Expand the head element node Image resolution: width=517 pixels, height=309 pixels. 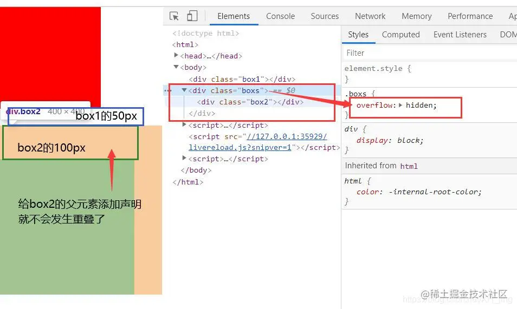176,55
